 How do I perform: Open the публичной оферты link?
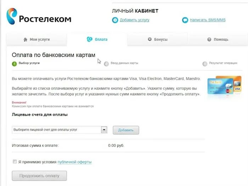74,162
